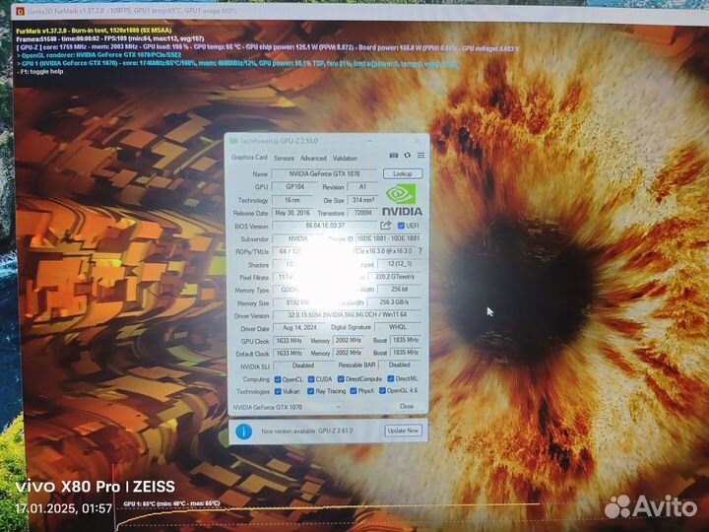Click the Die Size value 314 mm²
This screenshot has width=709, height=532.
click(362, 200)
